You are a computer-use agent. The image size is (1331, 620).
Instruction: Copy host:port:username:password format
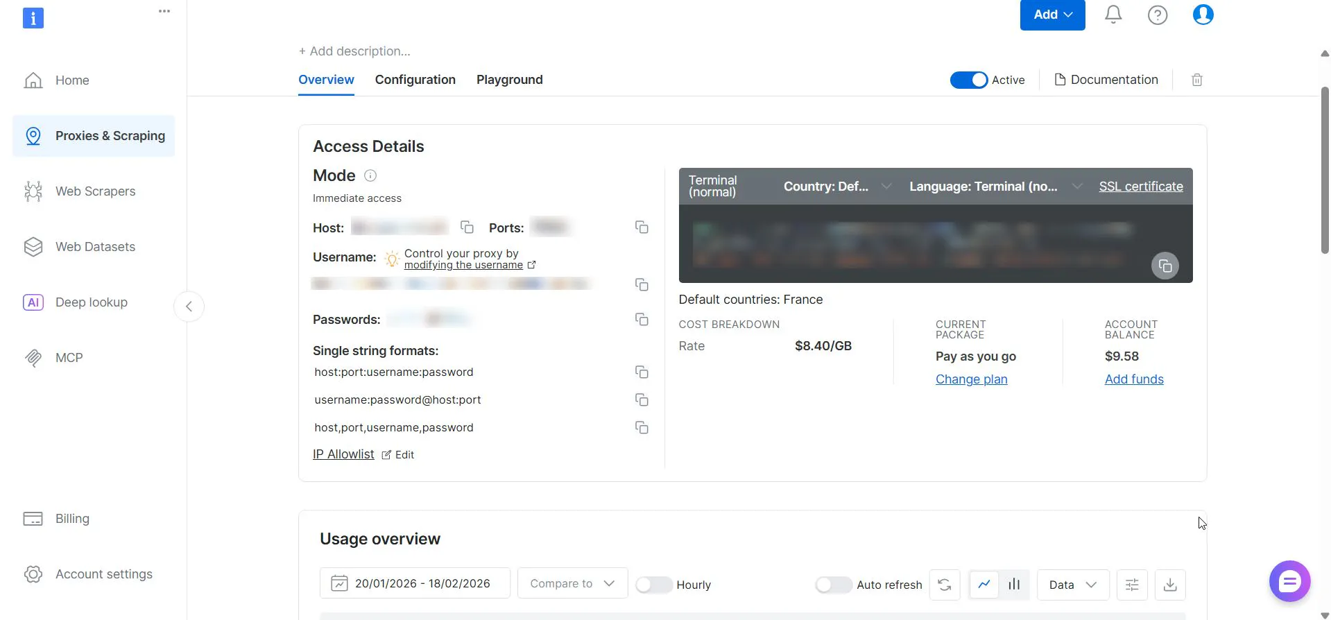click(x=642, y=372)
